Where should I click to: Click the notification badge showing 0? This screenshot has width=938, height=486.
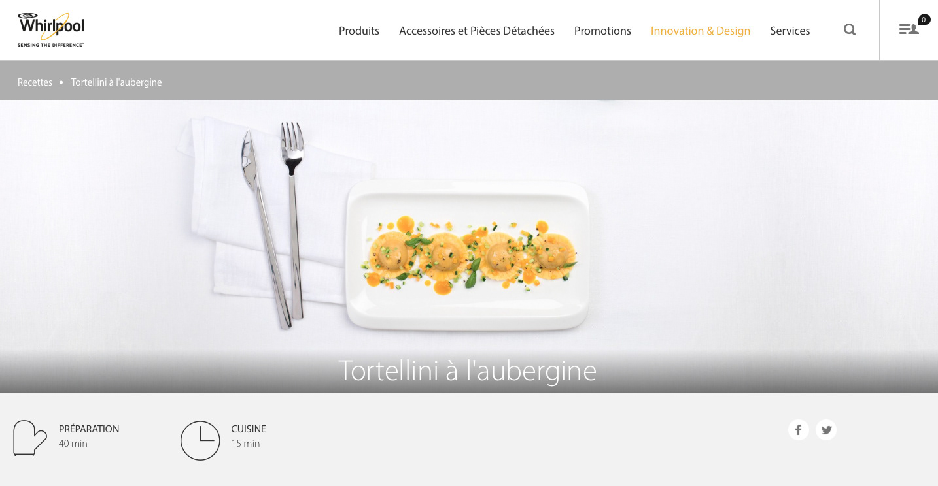tap(924, 20)
